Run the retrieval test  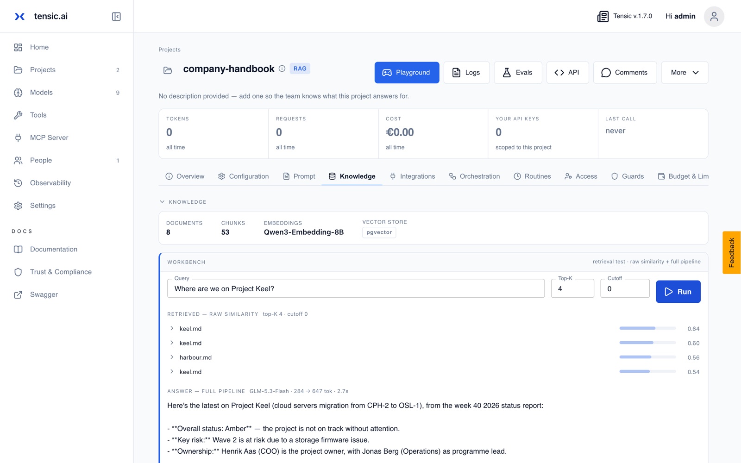678,292
